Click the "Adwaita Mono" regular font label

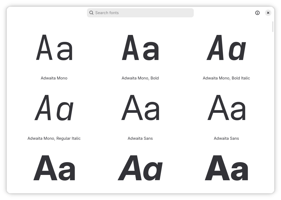click(x=54, y=78)
